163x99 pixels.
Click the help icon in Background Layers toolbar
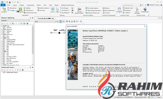pyautogui.click(x=23, y=70)
